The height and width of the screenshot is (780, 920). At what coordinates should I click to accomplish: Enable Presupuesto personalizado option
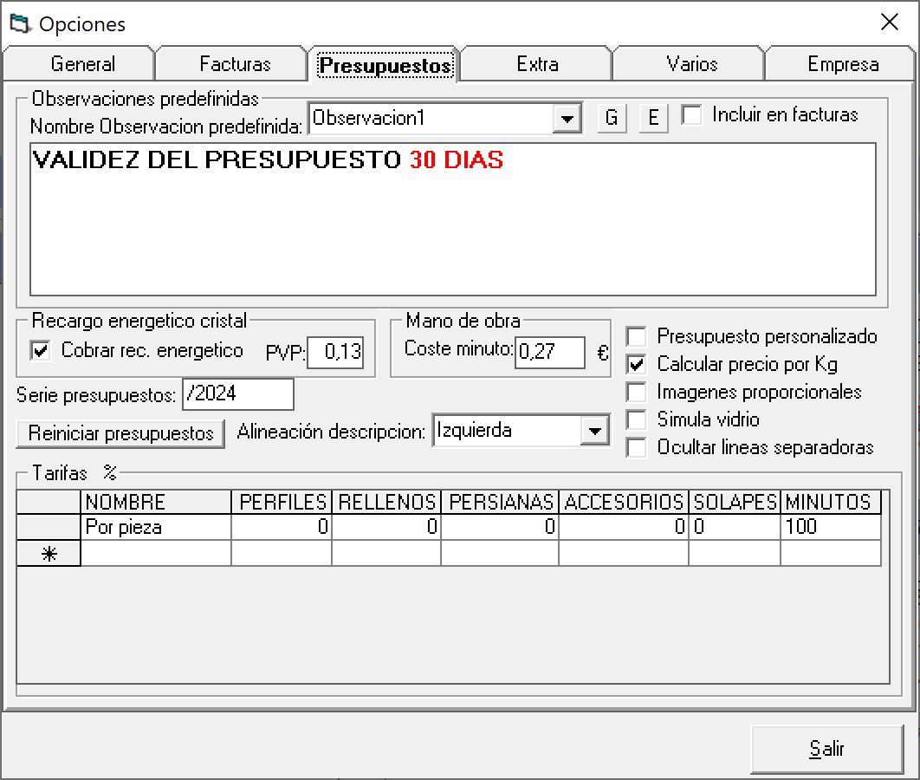[x=637, y=336]
